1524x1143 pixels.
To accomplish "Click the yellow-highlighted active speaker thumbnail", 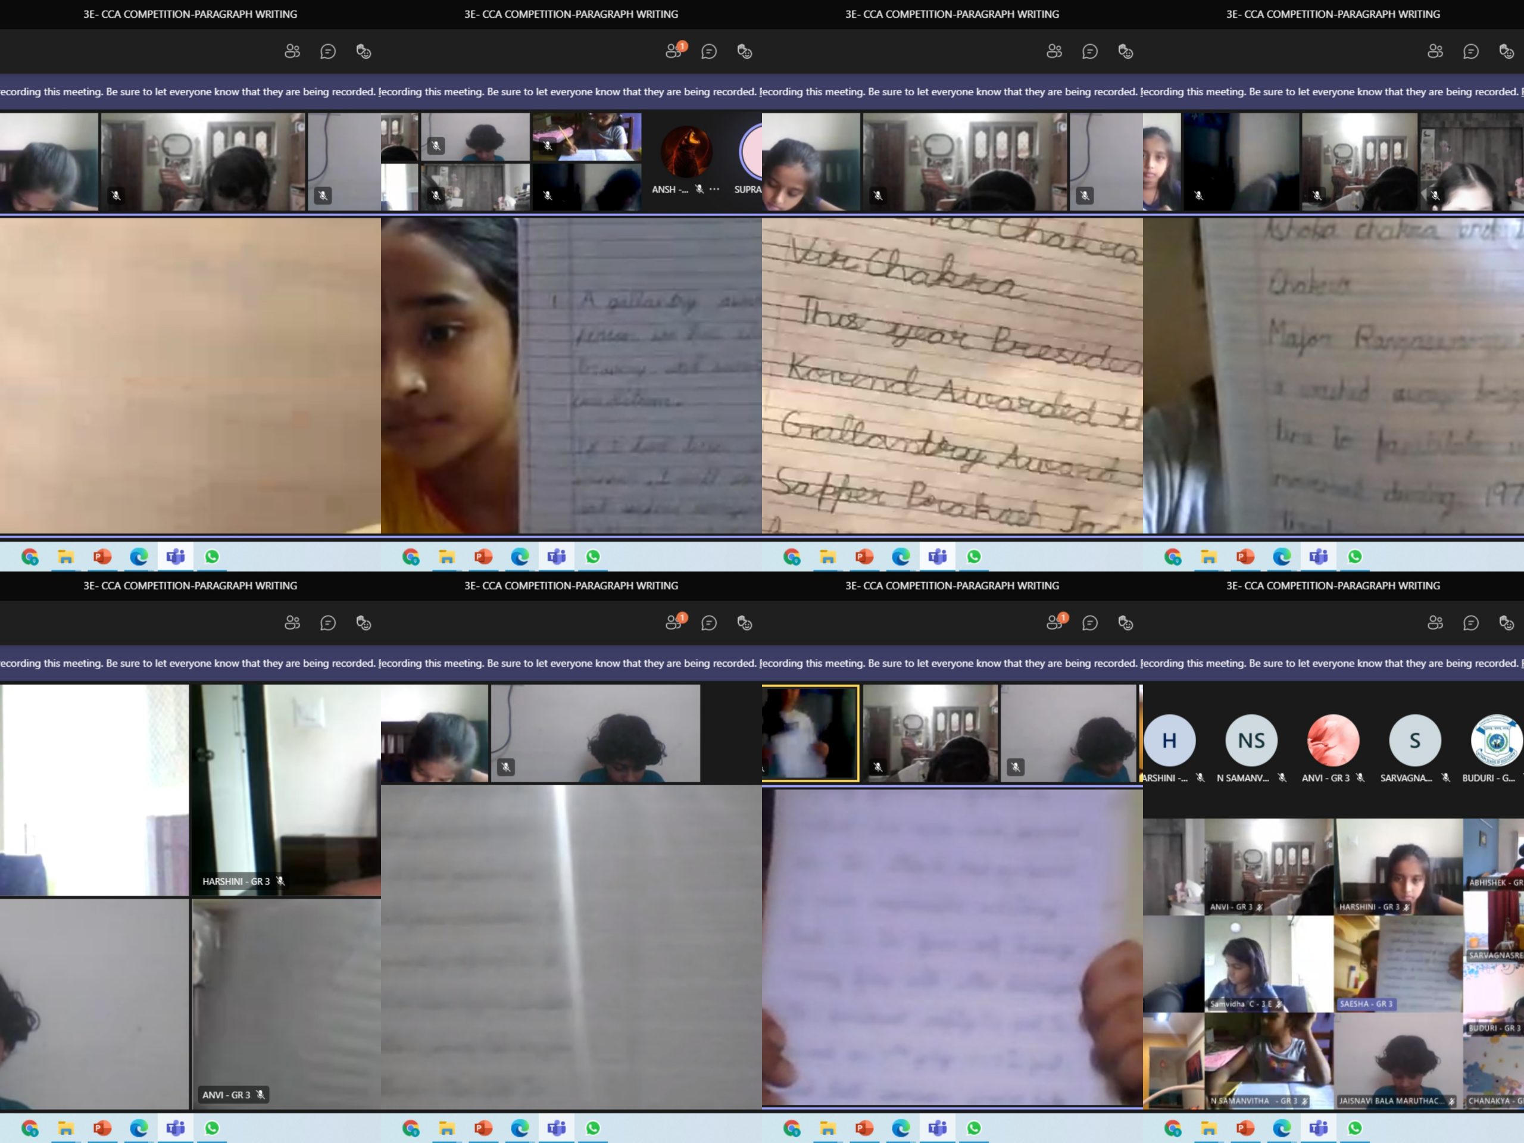I will pyautogui.click(x=810, y=733).
